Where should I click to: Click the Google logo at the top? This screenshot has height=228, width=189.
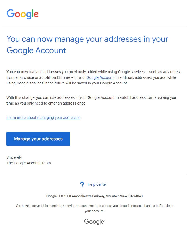point(22,14)
